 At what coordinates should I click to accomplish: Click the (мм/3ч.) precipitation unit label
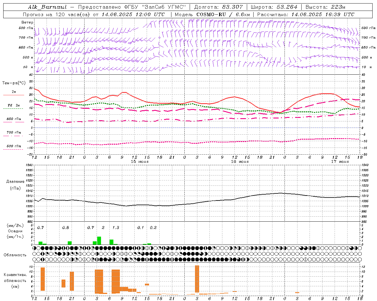click(15, 226)
